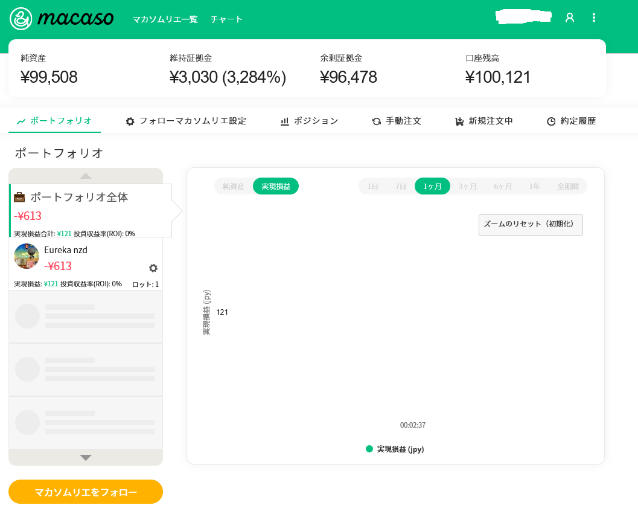Screen dimensions: 638x511
Task: Select the 実現損益 chart toggle
Action: (276, 186)
